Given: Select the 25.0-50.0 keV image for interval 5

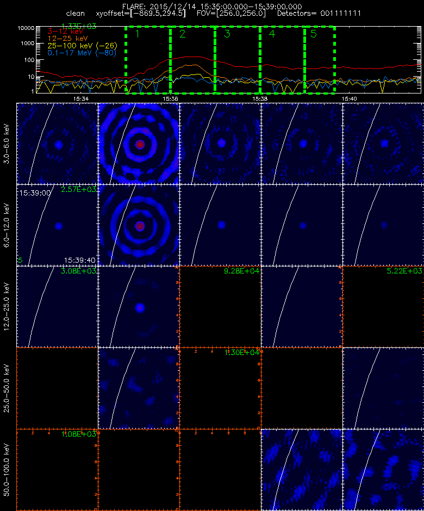Looking at the screenshot, I should point(383,388).
